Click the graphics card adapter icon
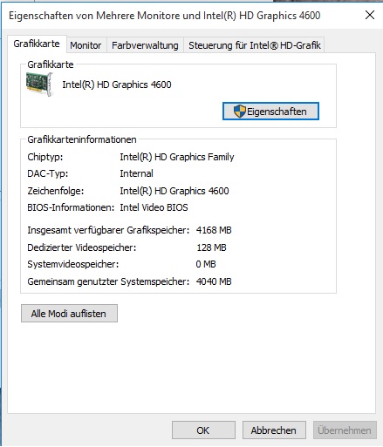Screen dimensions: 383x447 (x=40, y=85)
